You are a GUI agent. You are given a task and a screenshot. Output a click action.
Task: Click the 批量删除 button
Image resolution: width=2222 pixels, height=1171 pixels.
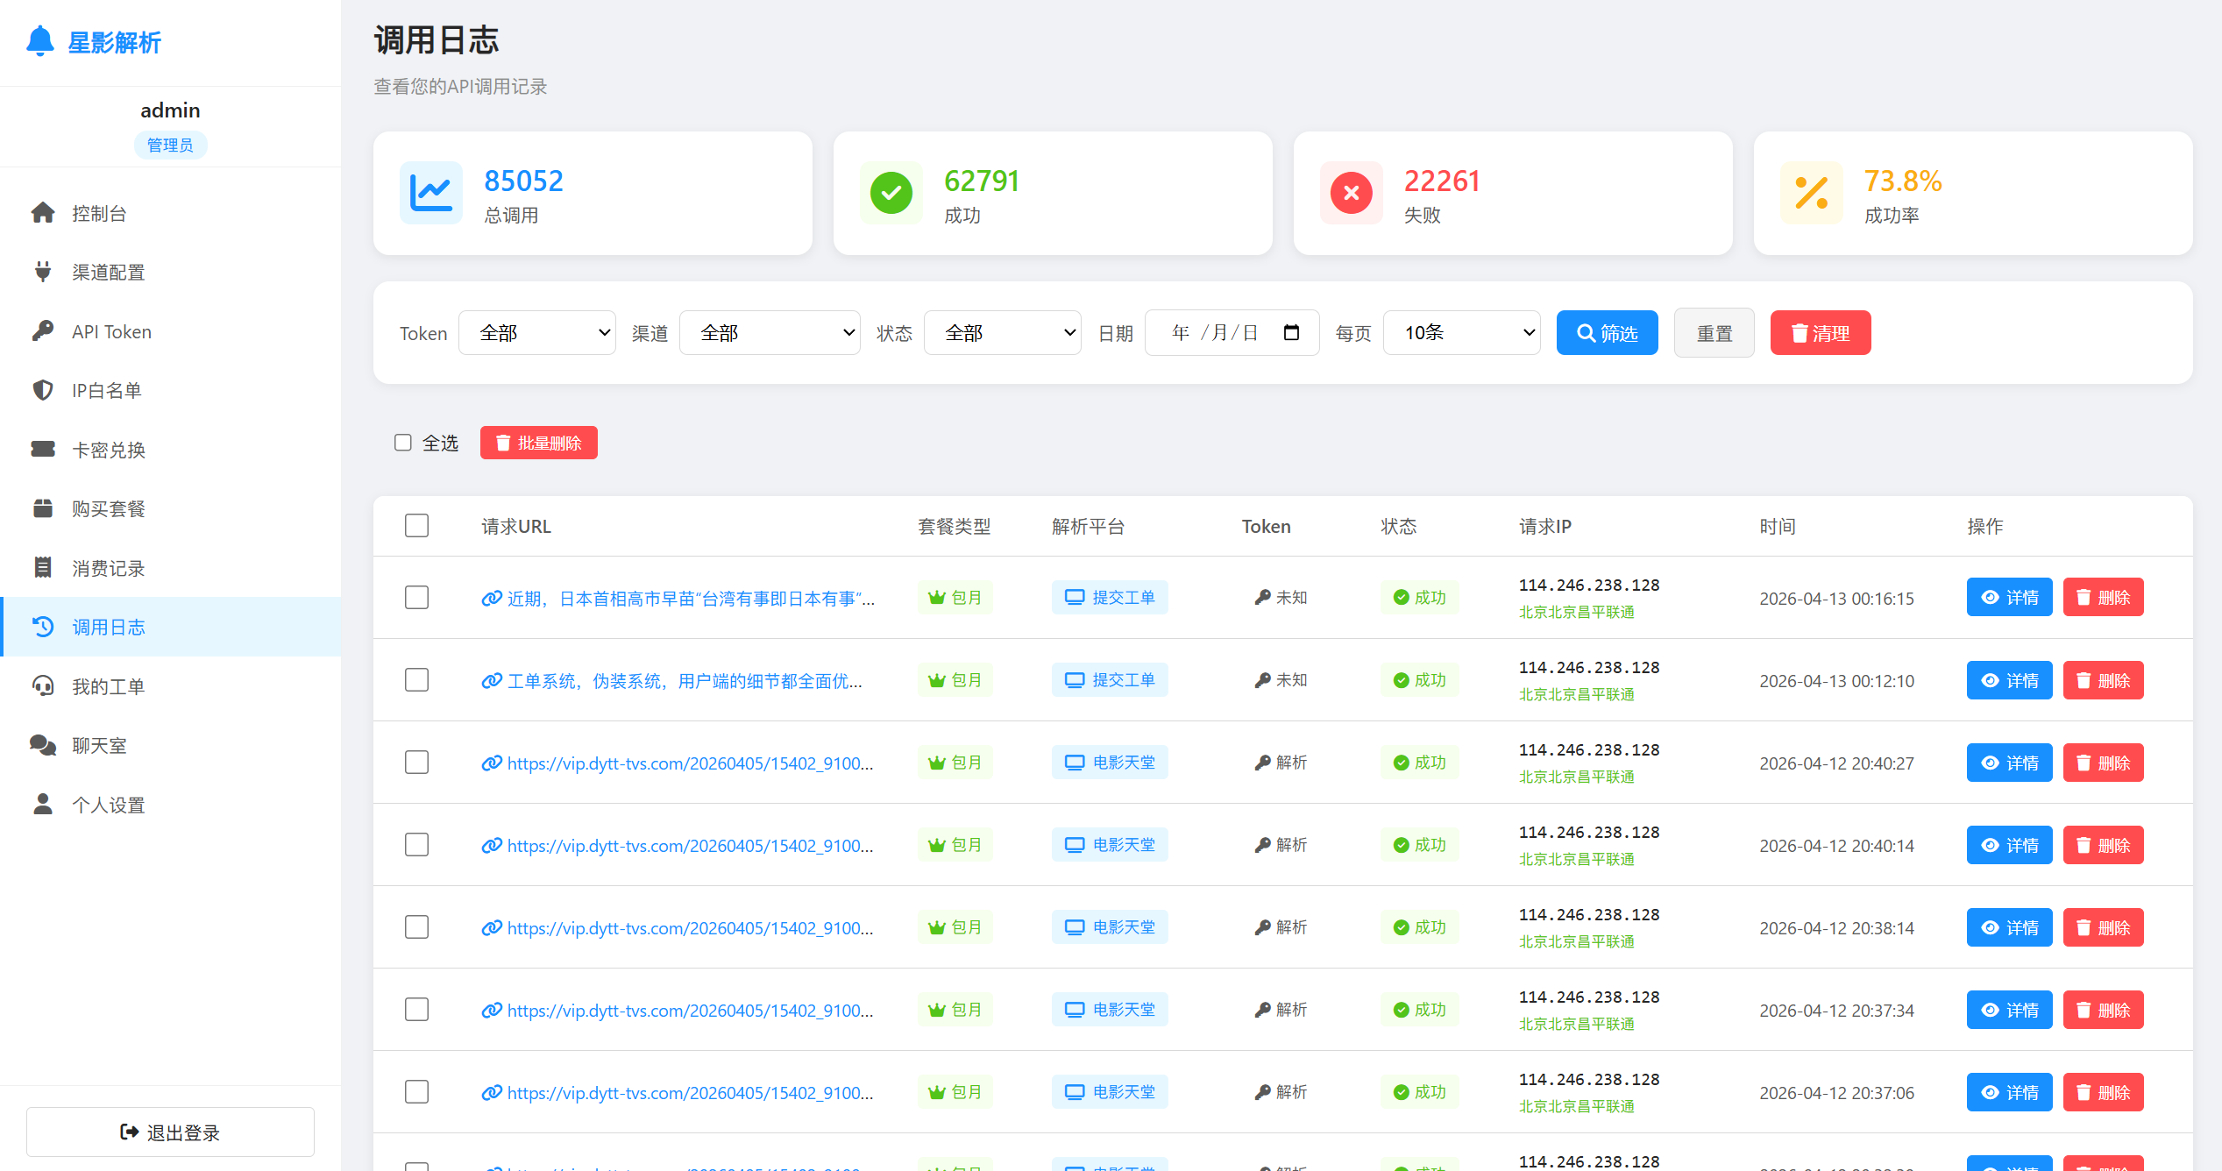coord(539,443)
